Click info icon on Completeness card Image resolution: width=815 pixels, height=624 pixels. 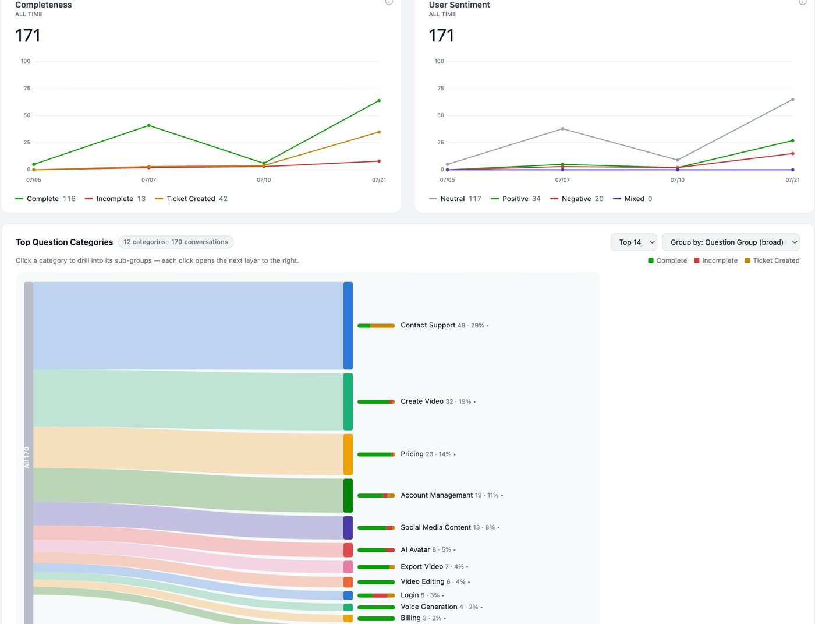pyautogui.click(x=389, y=2)
